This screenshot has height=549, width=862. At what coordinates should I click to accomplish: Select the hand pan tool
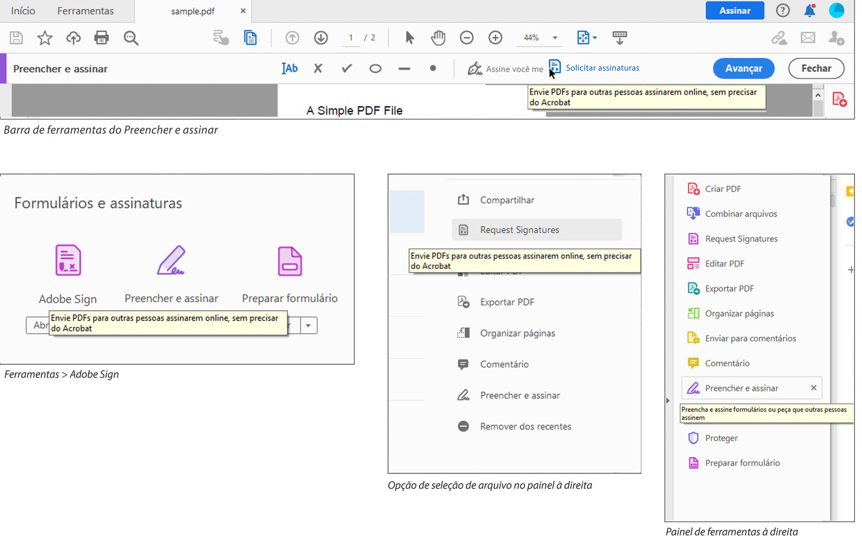(x=438, y=38)
